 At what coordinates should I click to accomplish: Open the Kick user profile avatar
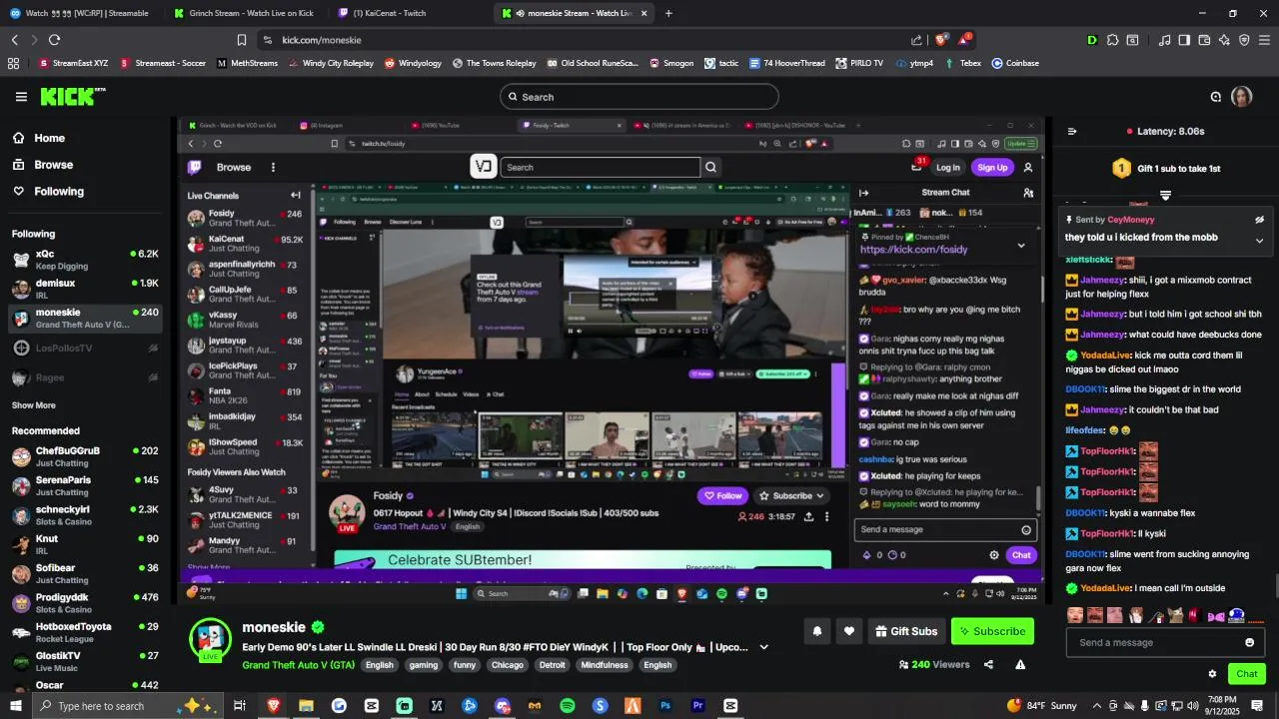tap(1241, 97)
